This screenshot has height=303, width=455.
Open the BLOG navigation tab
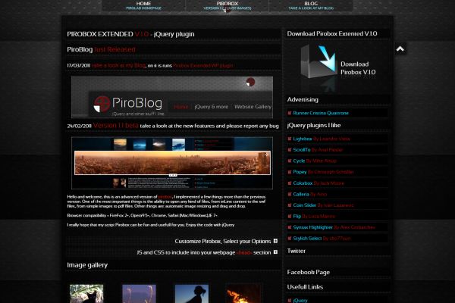pos(311,5)
